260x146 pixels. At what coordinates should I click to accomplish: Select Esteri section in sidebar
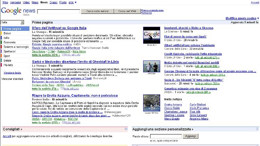click(x=7, y=33)
